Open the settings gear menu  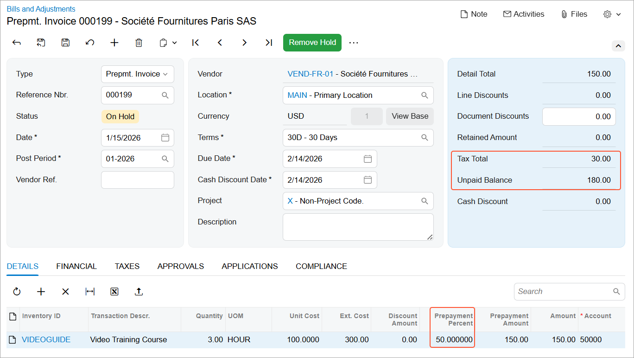pos(612,14)
